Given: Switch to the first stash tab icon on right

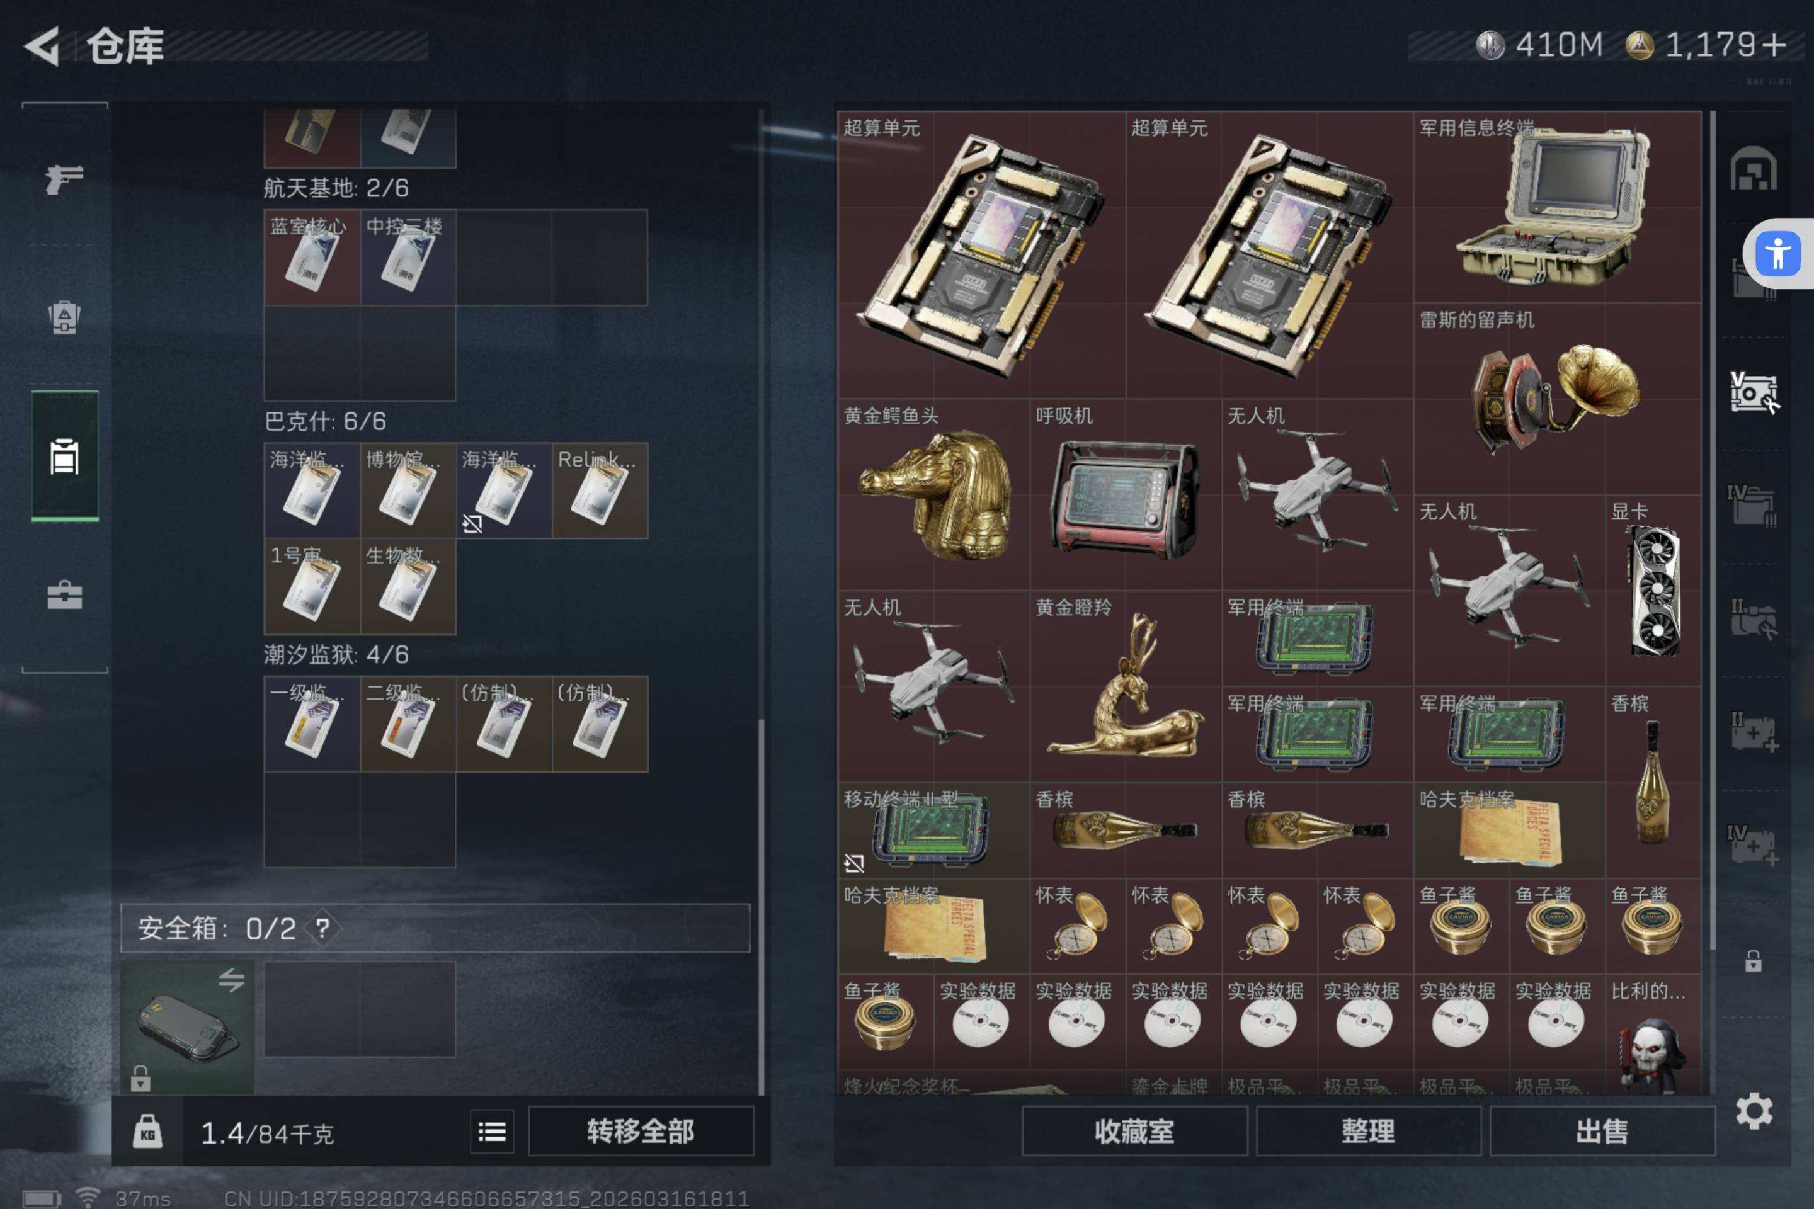Looking at the screenshot, I should (x=1753, y=167).
